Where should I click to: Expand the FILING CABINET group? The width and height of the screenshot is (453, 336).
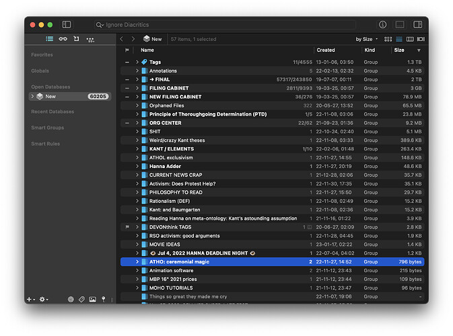(x=137, y=88)
